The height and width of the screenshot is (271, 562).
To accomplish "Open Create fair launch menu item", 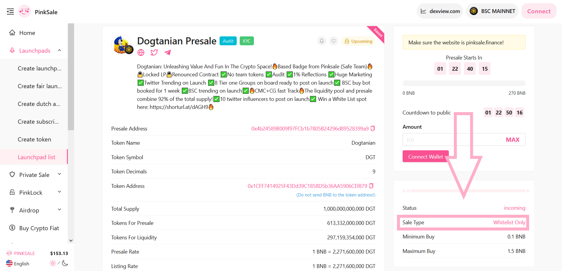I will tap(40, 86).
